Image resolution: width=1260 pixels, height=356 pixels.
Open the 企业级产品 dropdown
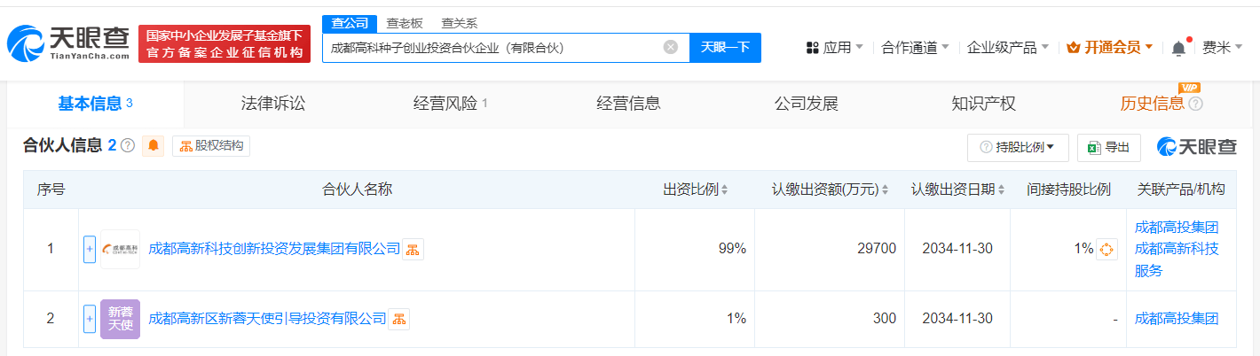[1008, 47]
